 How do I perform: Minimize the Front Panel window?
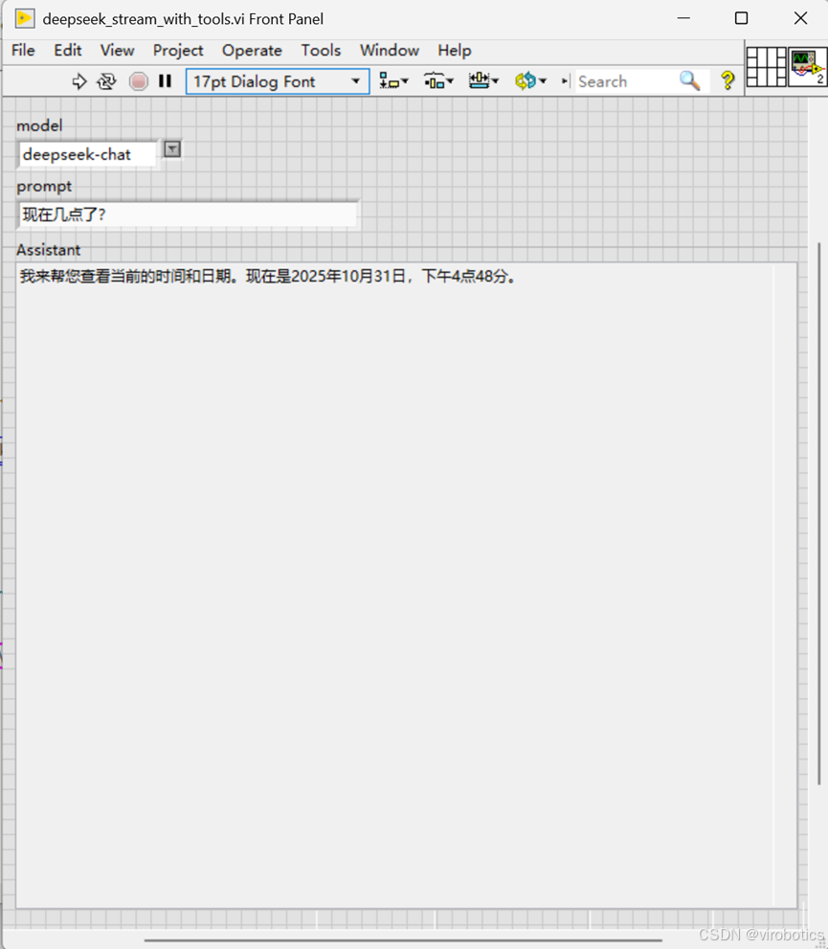683,19
